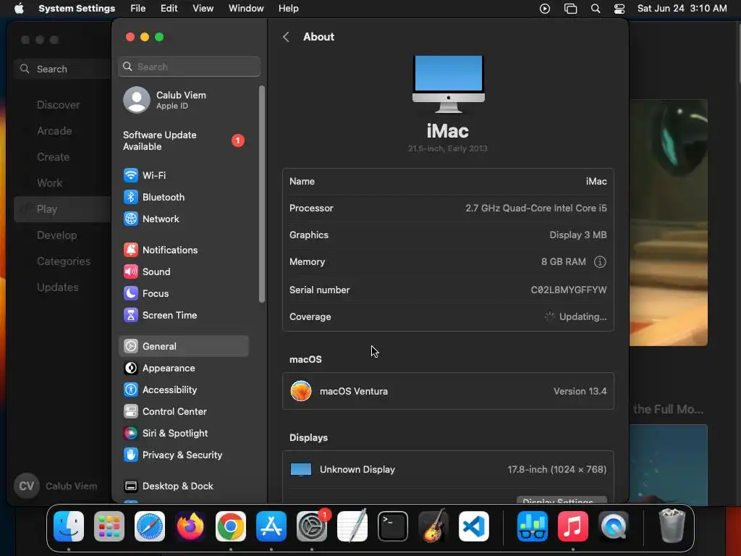Click the Memory info icon
This screenshot has height=556, width=741.
[x=600, y=262]
